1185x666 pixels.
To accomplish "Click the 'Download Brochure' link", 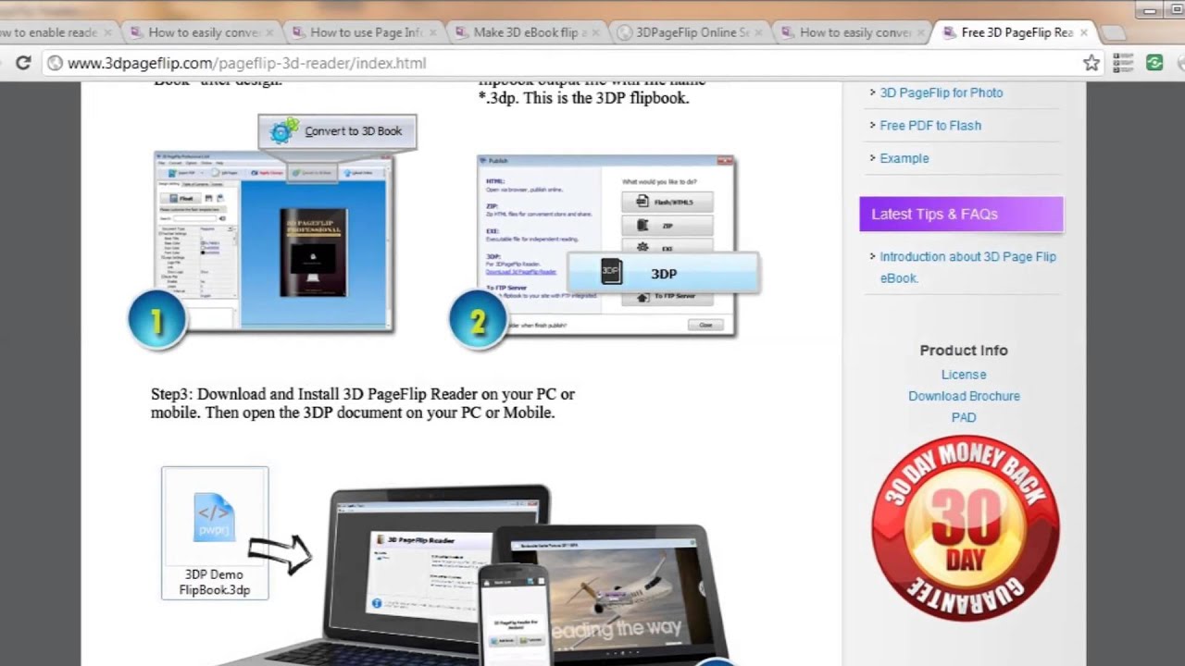I will pyautogui.click(x=964, y=396).
